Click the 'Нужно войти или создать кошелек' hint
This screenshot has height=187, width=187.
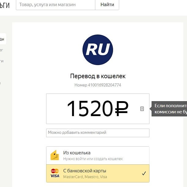coord(93,159)
